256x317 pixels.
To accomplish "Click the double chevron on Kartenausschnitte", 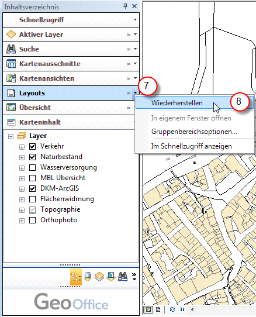I will pos(129,64).
